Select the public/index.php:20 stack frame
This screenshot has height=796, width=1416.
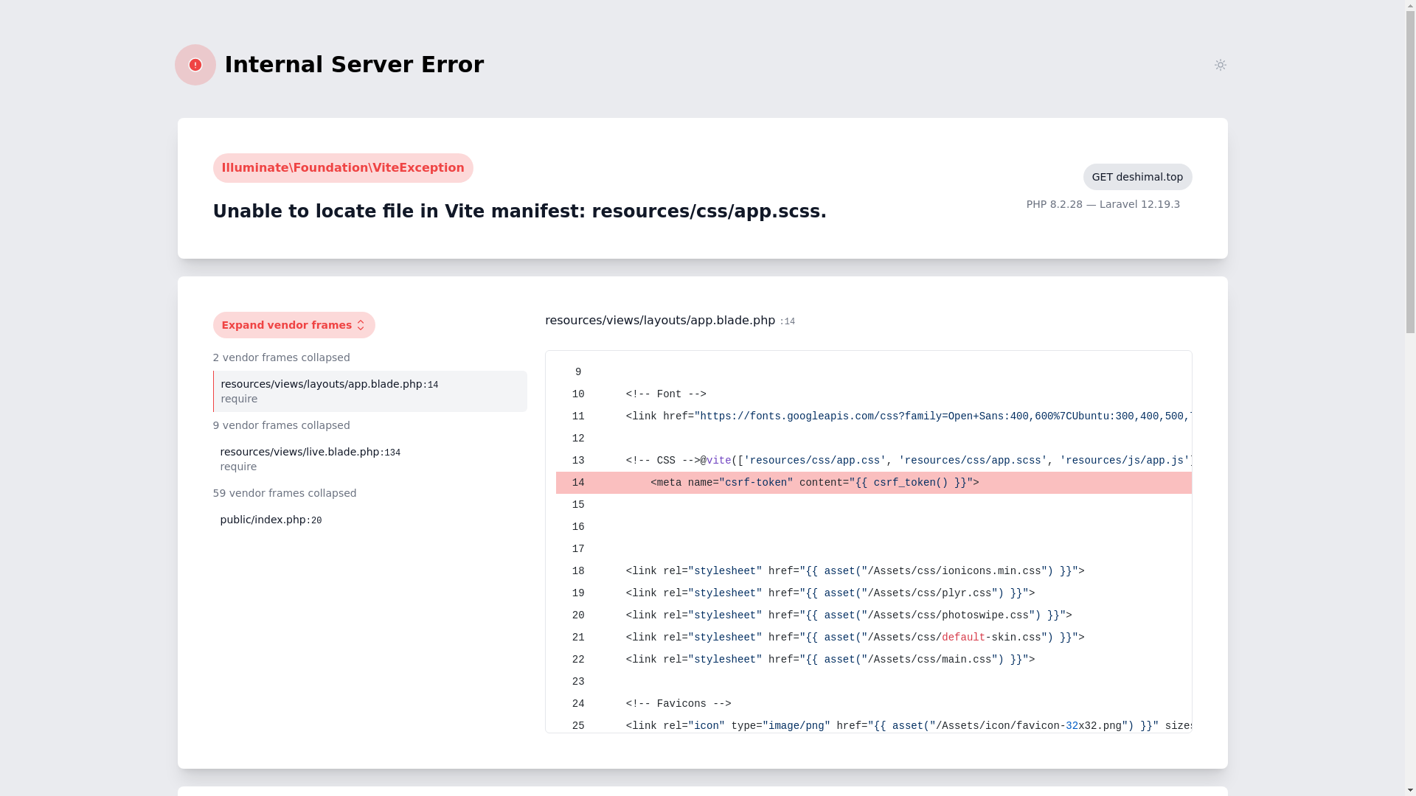tap(369, 520)
